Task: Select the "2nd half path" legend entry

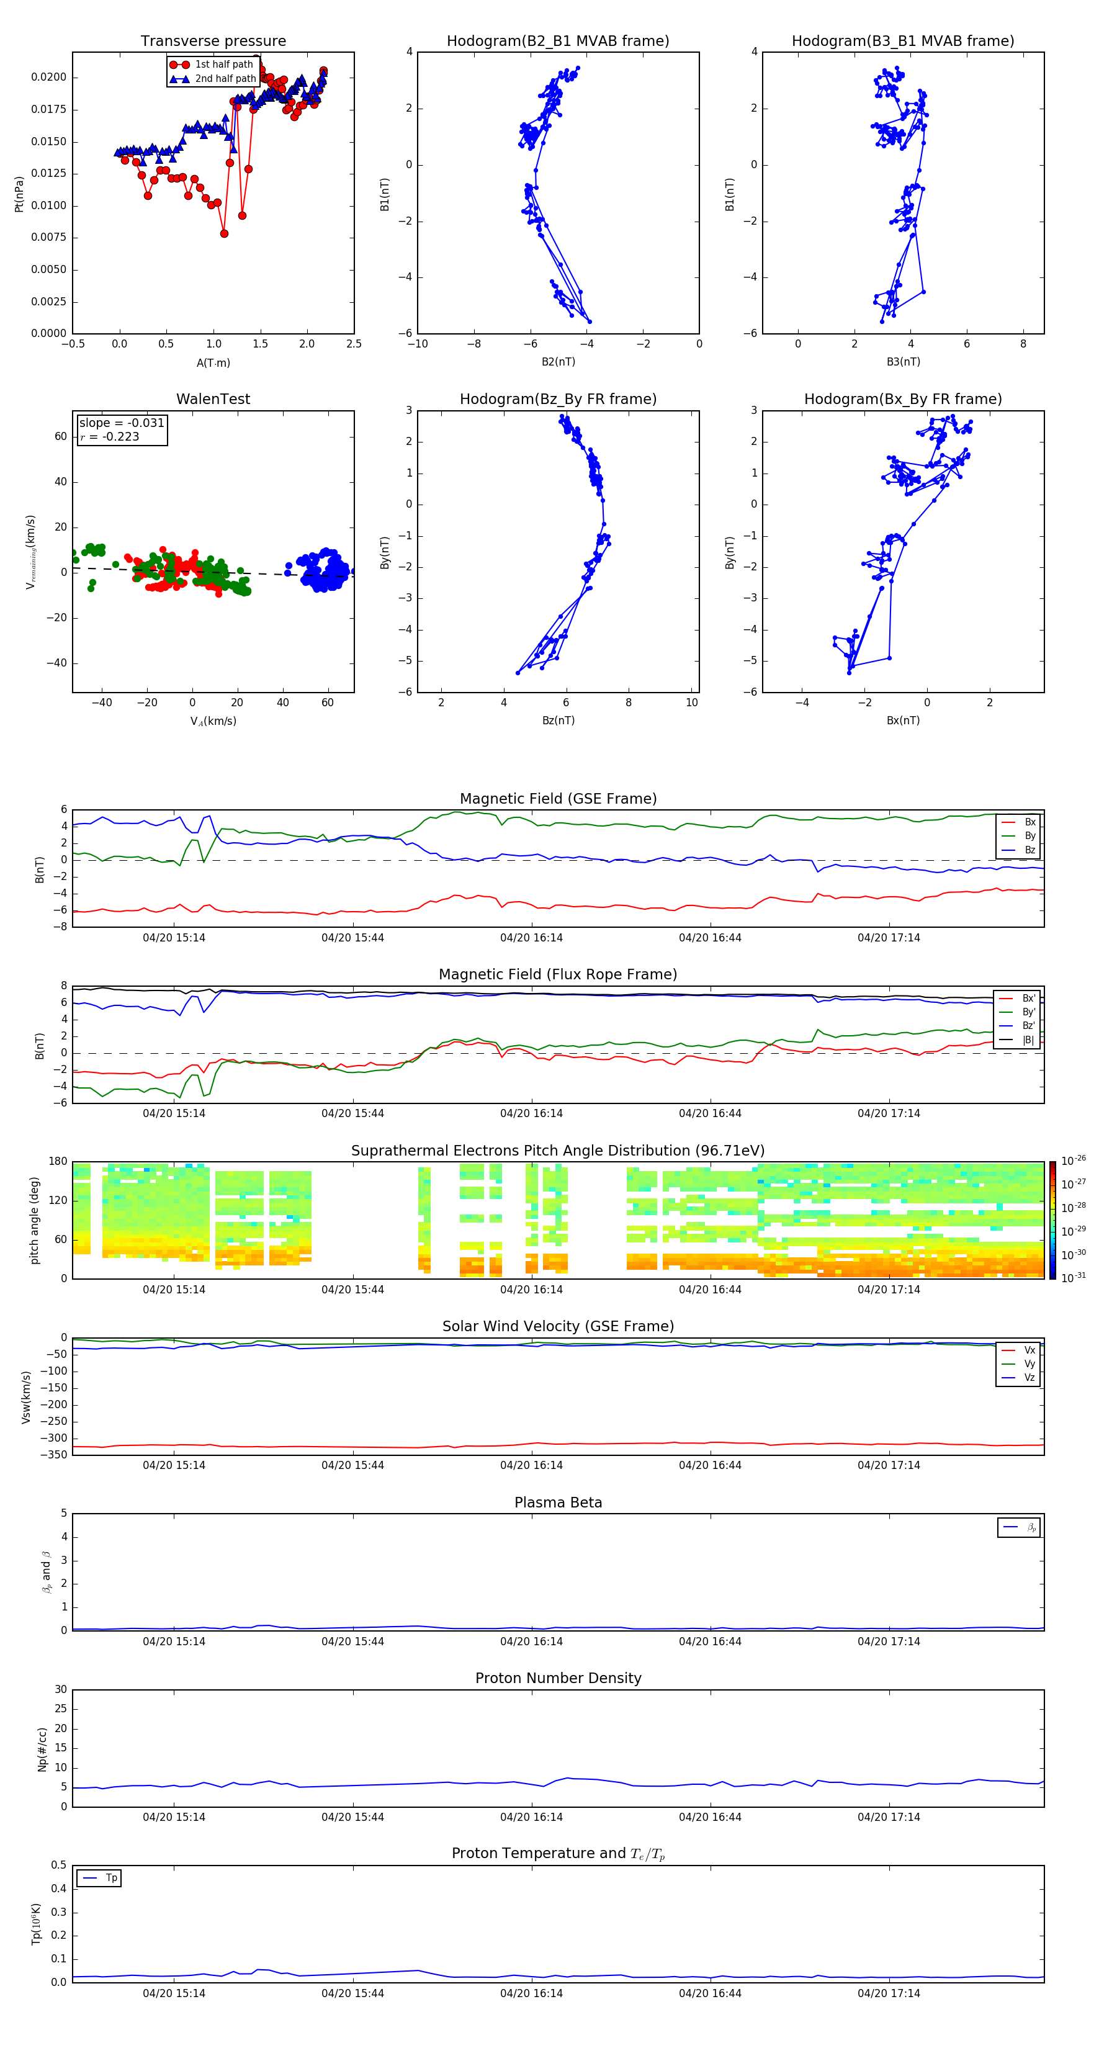Action: point(213,79)
